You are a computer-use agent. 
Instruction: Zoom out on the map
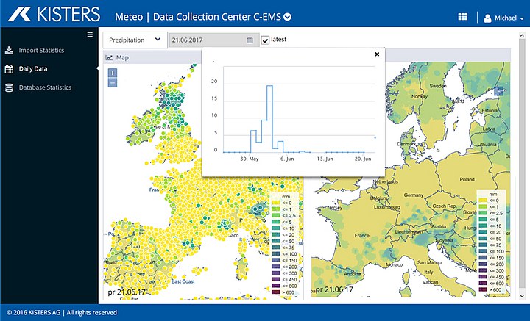click(x=112, y=82)
